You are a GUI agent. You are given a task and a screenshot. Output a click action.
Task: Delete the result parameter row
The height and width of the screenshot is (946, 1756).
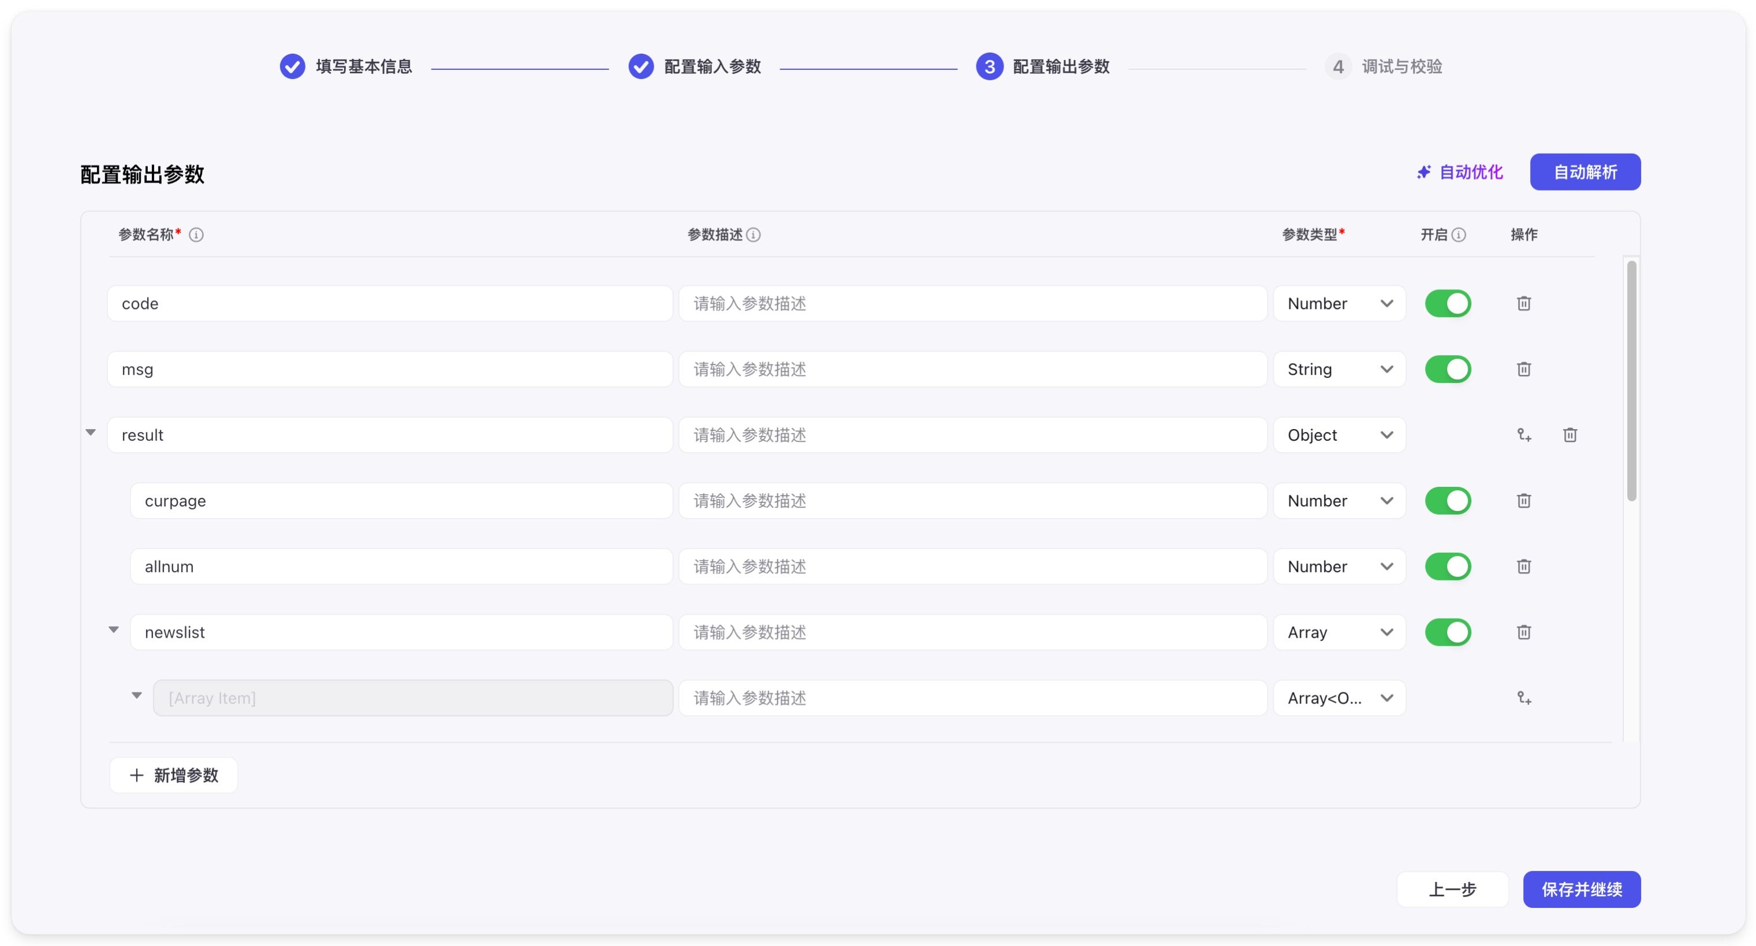[1569, 435]
